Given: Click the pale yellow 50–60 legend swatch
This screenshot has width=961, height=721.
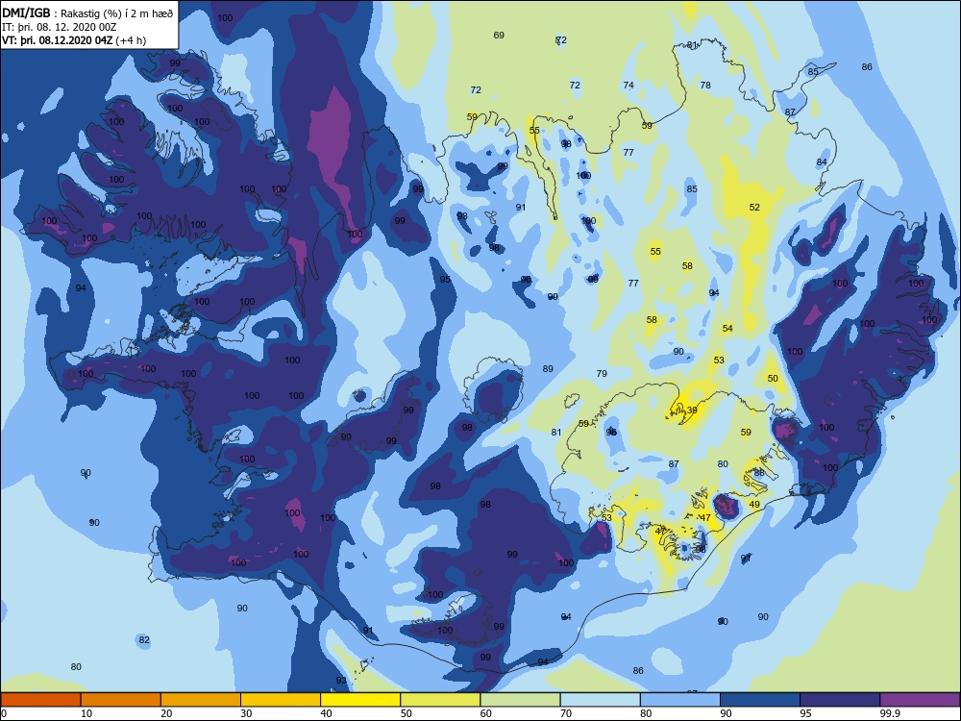Looking at the screenshot, I should [440, 700].
